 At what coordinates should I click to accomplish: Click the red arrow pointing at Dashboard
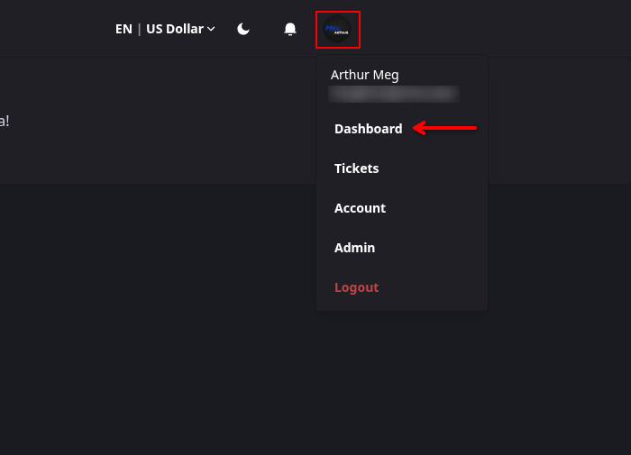point(444,129)
